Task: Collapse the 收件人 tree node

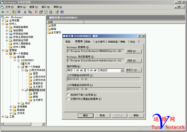Action: click(x=3, y=24)
